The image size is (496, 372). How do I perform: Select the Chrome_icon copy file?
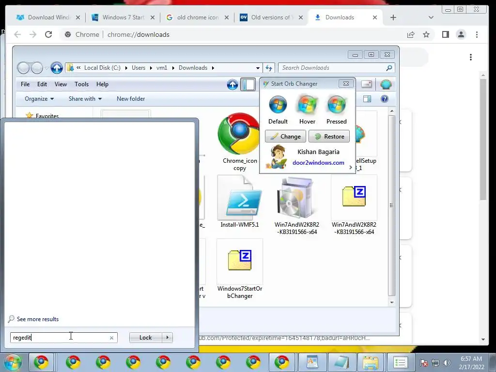(x=239, y=142)
